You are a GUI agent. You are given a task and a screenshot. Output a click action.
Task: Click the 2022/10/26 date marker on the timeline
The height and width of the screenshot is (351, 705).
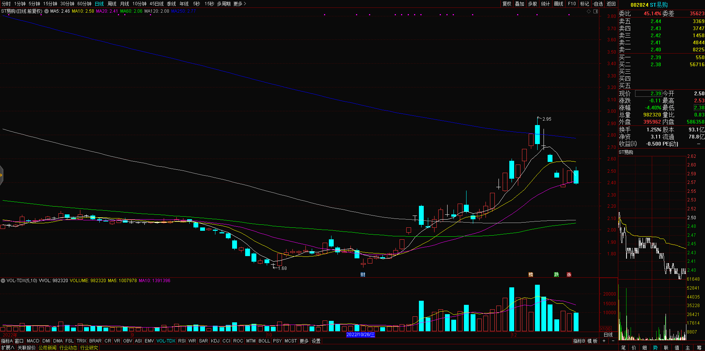[360, 335]
